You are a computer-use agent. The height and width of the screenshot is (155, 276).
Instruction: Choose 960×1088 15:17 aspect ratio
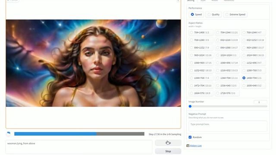tap(253, 48)
